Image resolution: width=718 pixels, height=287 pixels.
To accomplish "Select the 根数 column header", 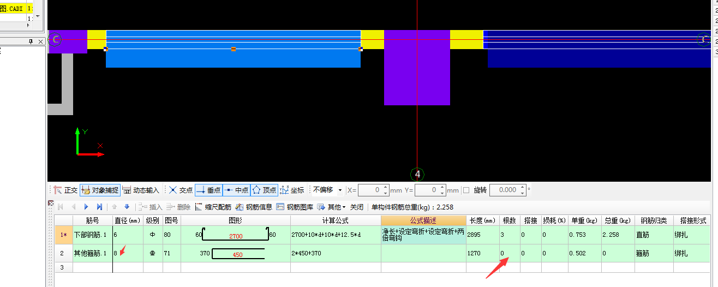I will 510,220.
